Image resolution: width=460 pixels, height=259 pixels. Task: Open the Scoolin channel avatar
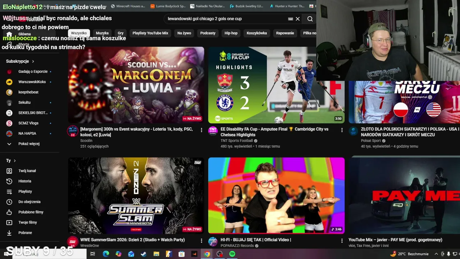pyautogui.click(x=73, y=131)
